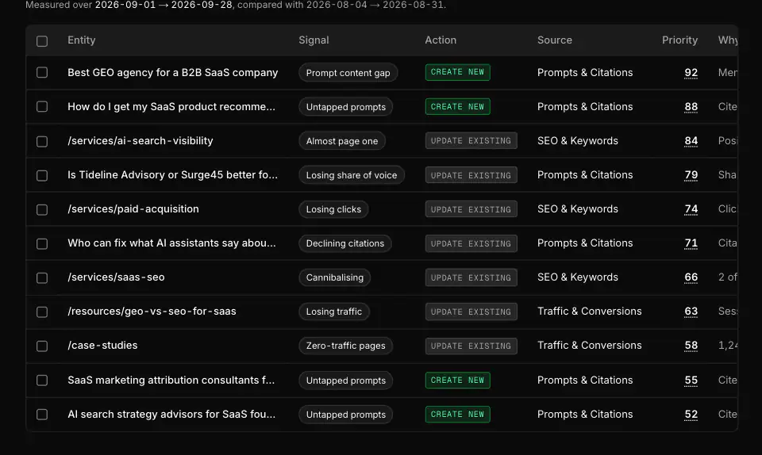Click CREATE NEW for SaaS marketing attribution row
This screenshot has height=455, width=762.
[457, 380]
